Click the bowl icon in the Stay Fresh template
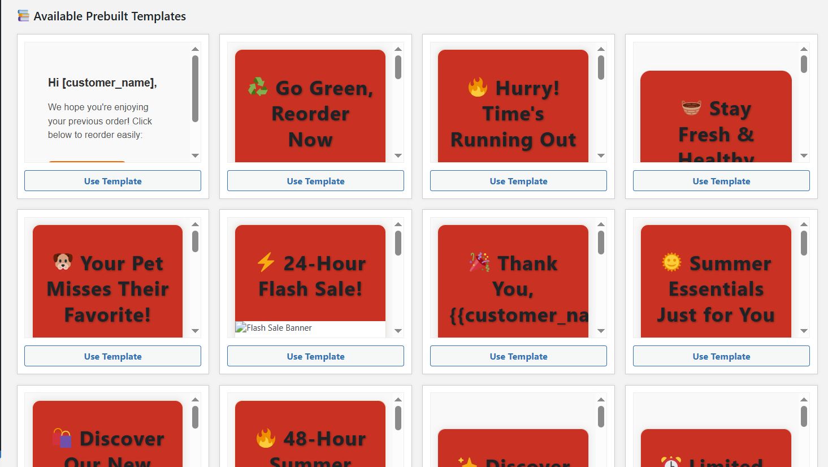The height and width of the screenshot is (467, 828). click(x=691, y=107)
